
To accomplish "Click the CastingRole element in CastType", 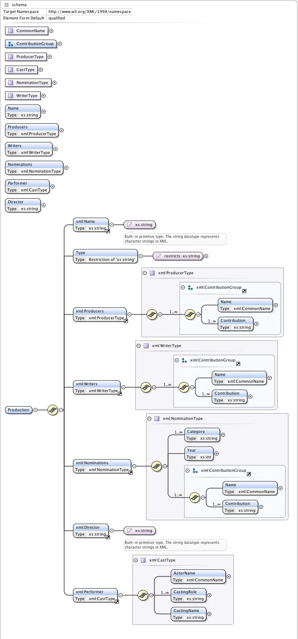I will 189,595.
